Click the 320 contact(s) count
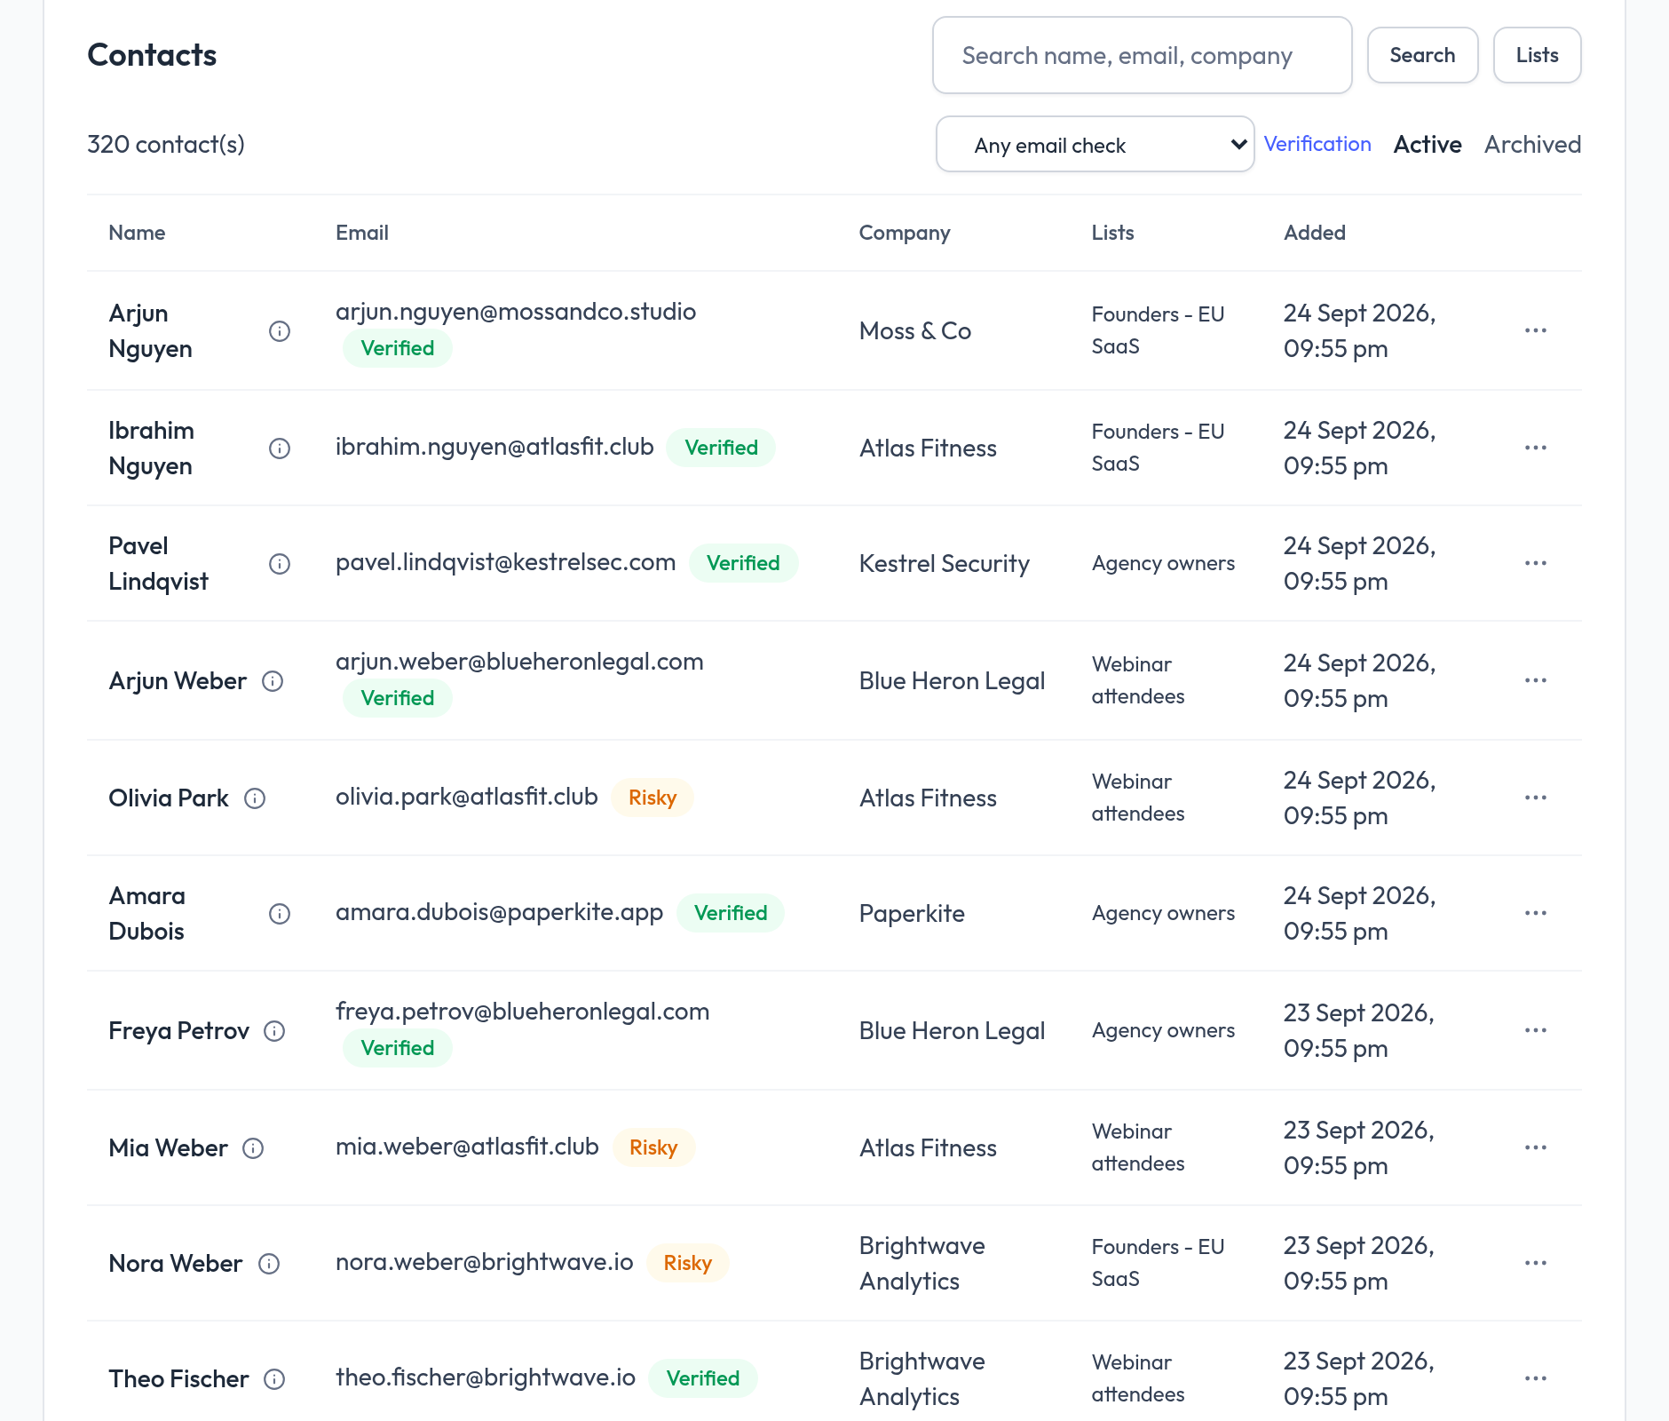 [166, 144]
